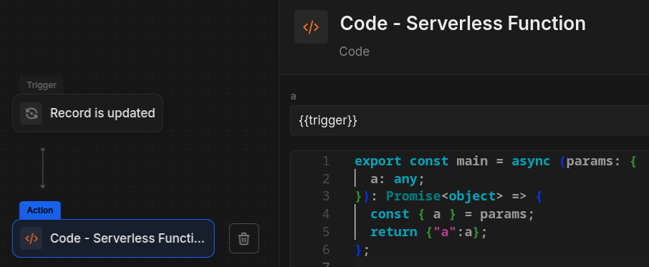
Task: Click the large code icon in panel header
Action: [x=311, y=27]
